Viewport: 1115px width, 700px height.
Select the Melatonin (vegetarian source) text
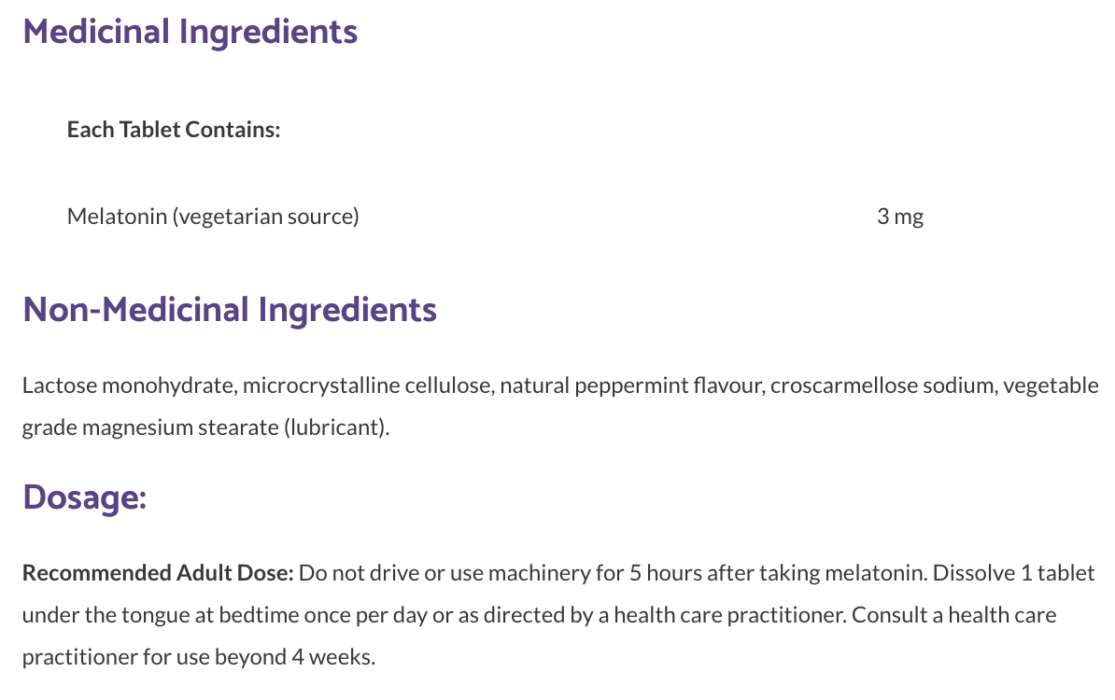click(213, 217)
